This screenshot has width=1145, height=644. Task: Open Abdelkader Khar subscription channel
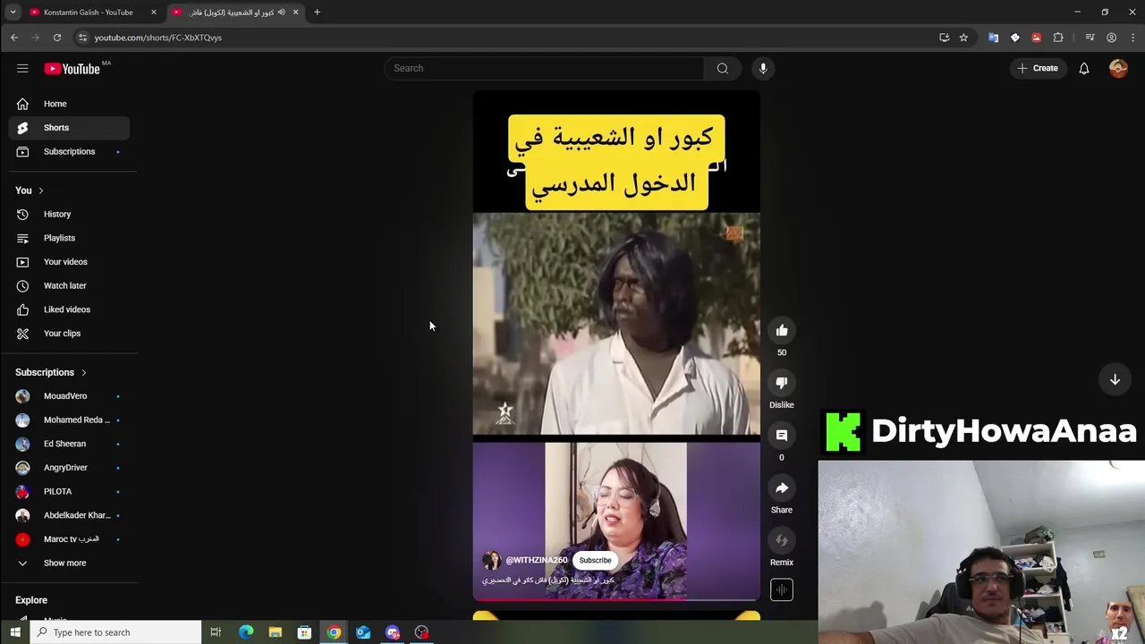click(69, 515)
